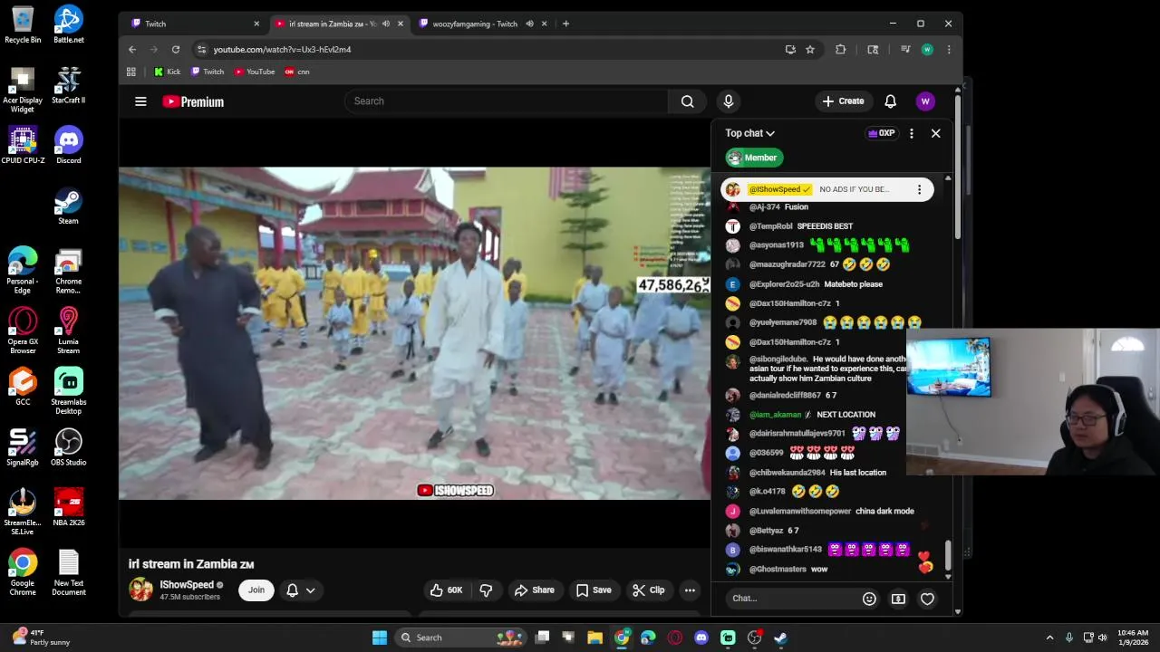Open Chrome extensions puzzle icon
This screenshot has width=1160, height=652.
(840, 49)
